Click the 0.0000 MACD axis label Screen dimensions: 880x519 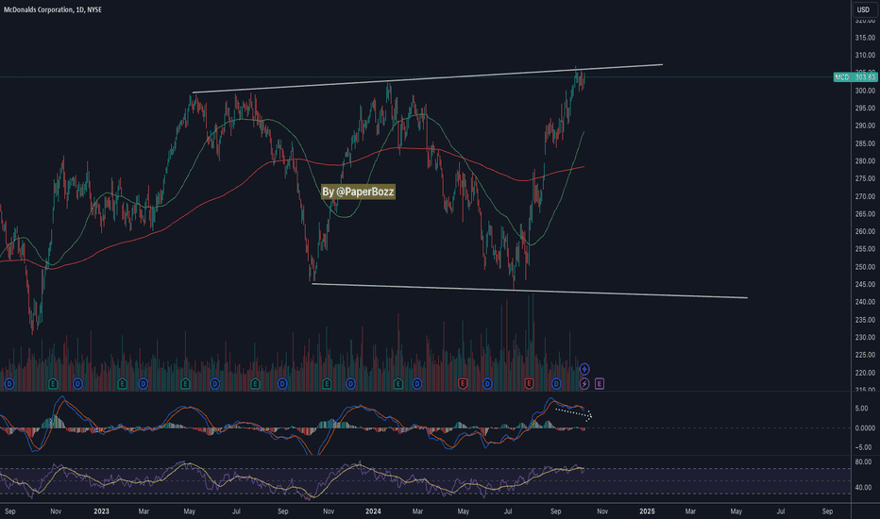point(865,428)
